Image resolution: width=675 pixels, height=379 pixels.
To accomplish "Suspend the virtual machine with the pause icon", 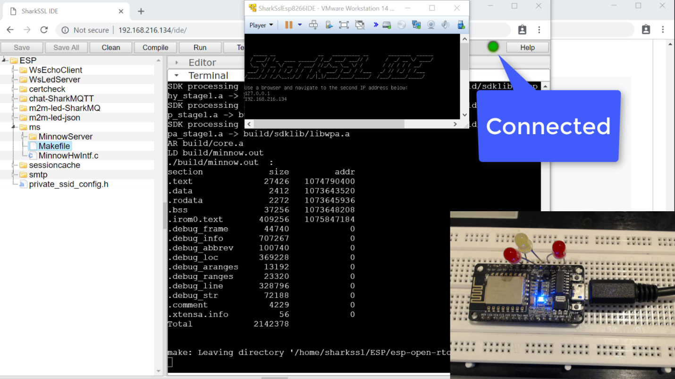I will (288, 24).
